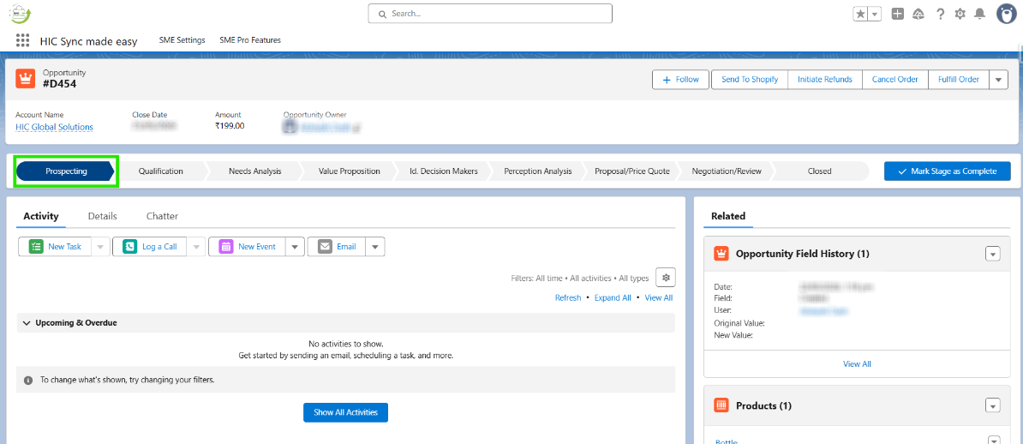The image size is (1023, 444).
Task: Click the Email button
Action: (x=337, y=247)
